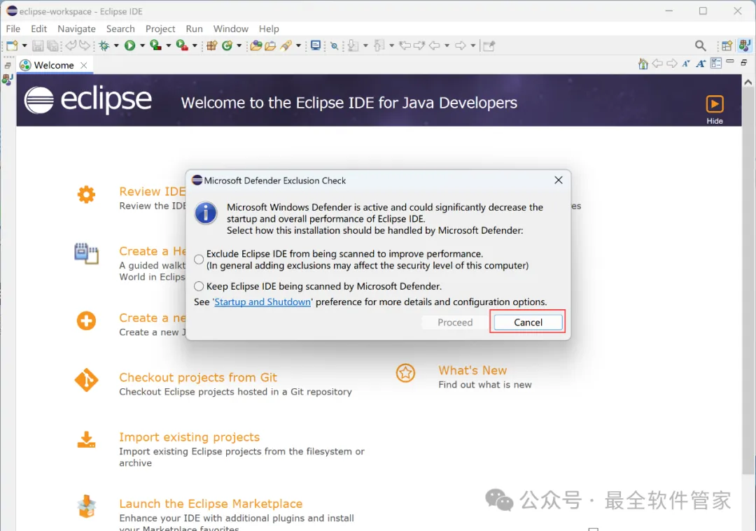Click the scrollbar up arrow on Welcome page
Viewport: 756px width, 531px height.
[748, 83]
